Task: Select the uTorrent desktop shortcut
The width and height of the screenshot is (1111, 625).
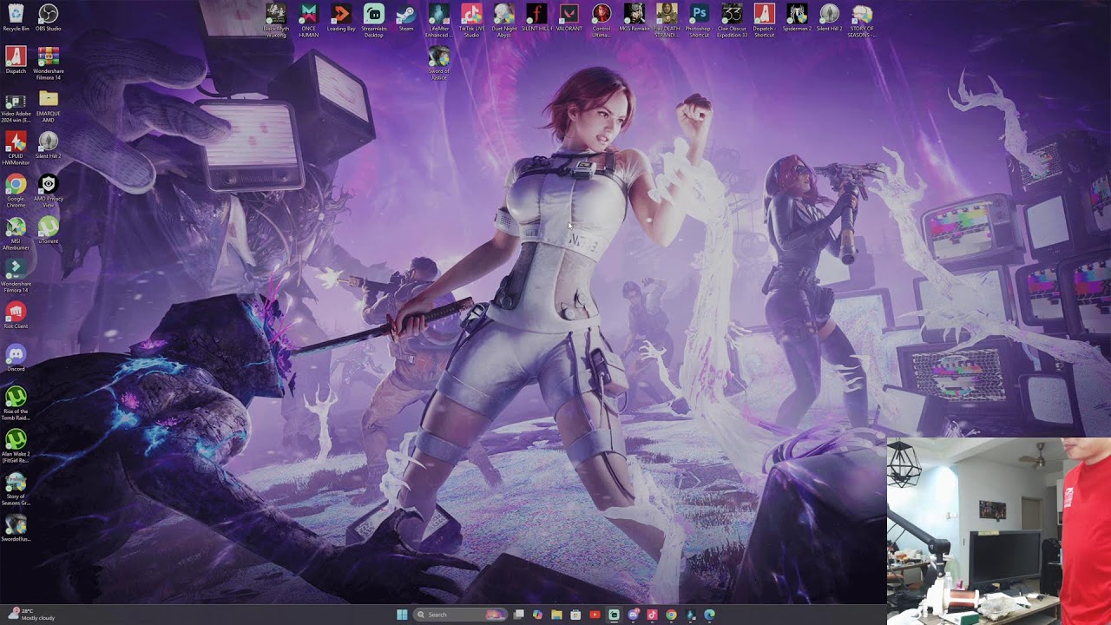Action: [49, 230]
